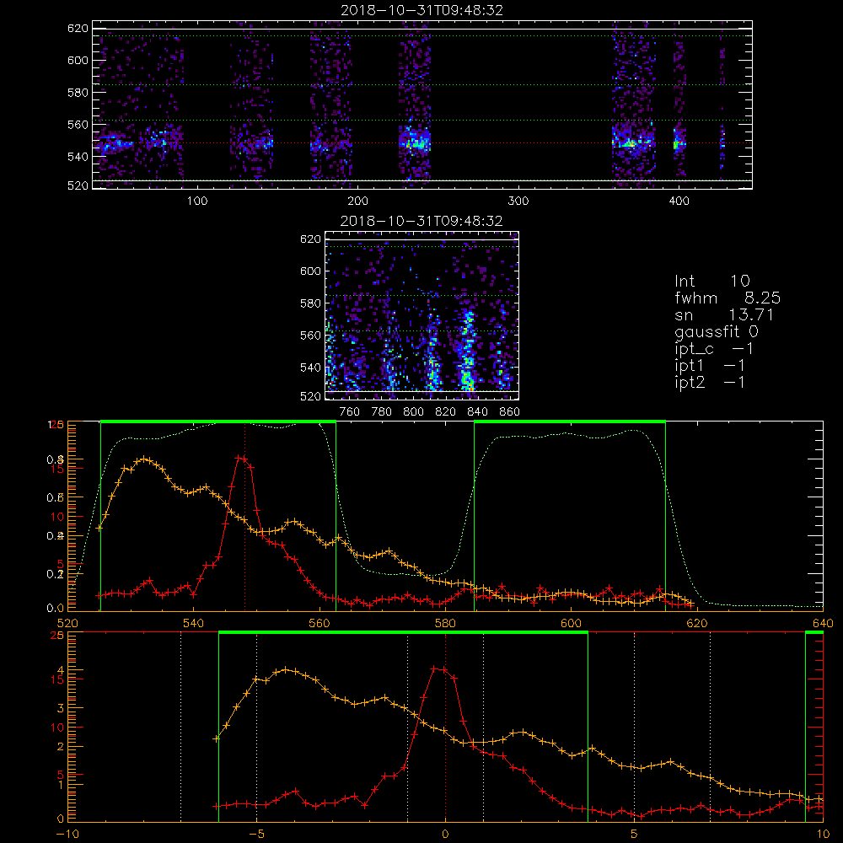The image size is (843, 843).
Task: Click the orange curve peak near 532 in spectrum plot
Action: 144,459
